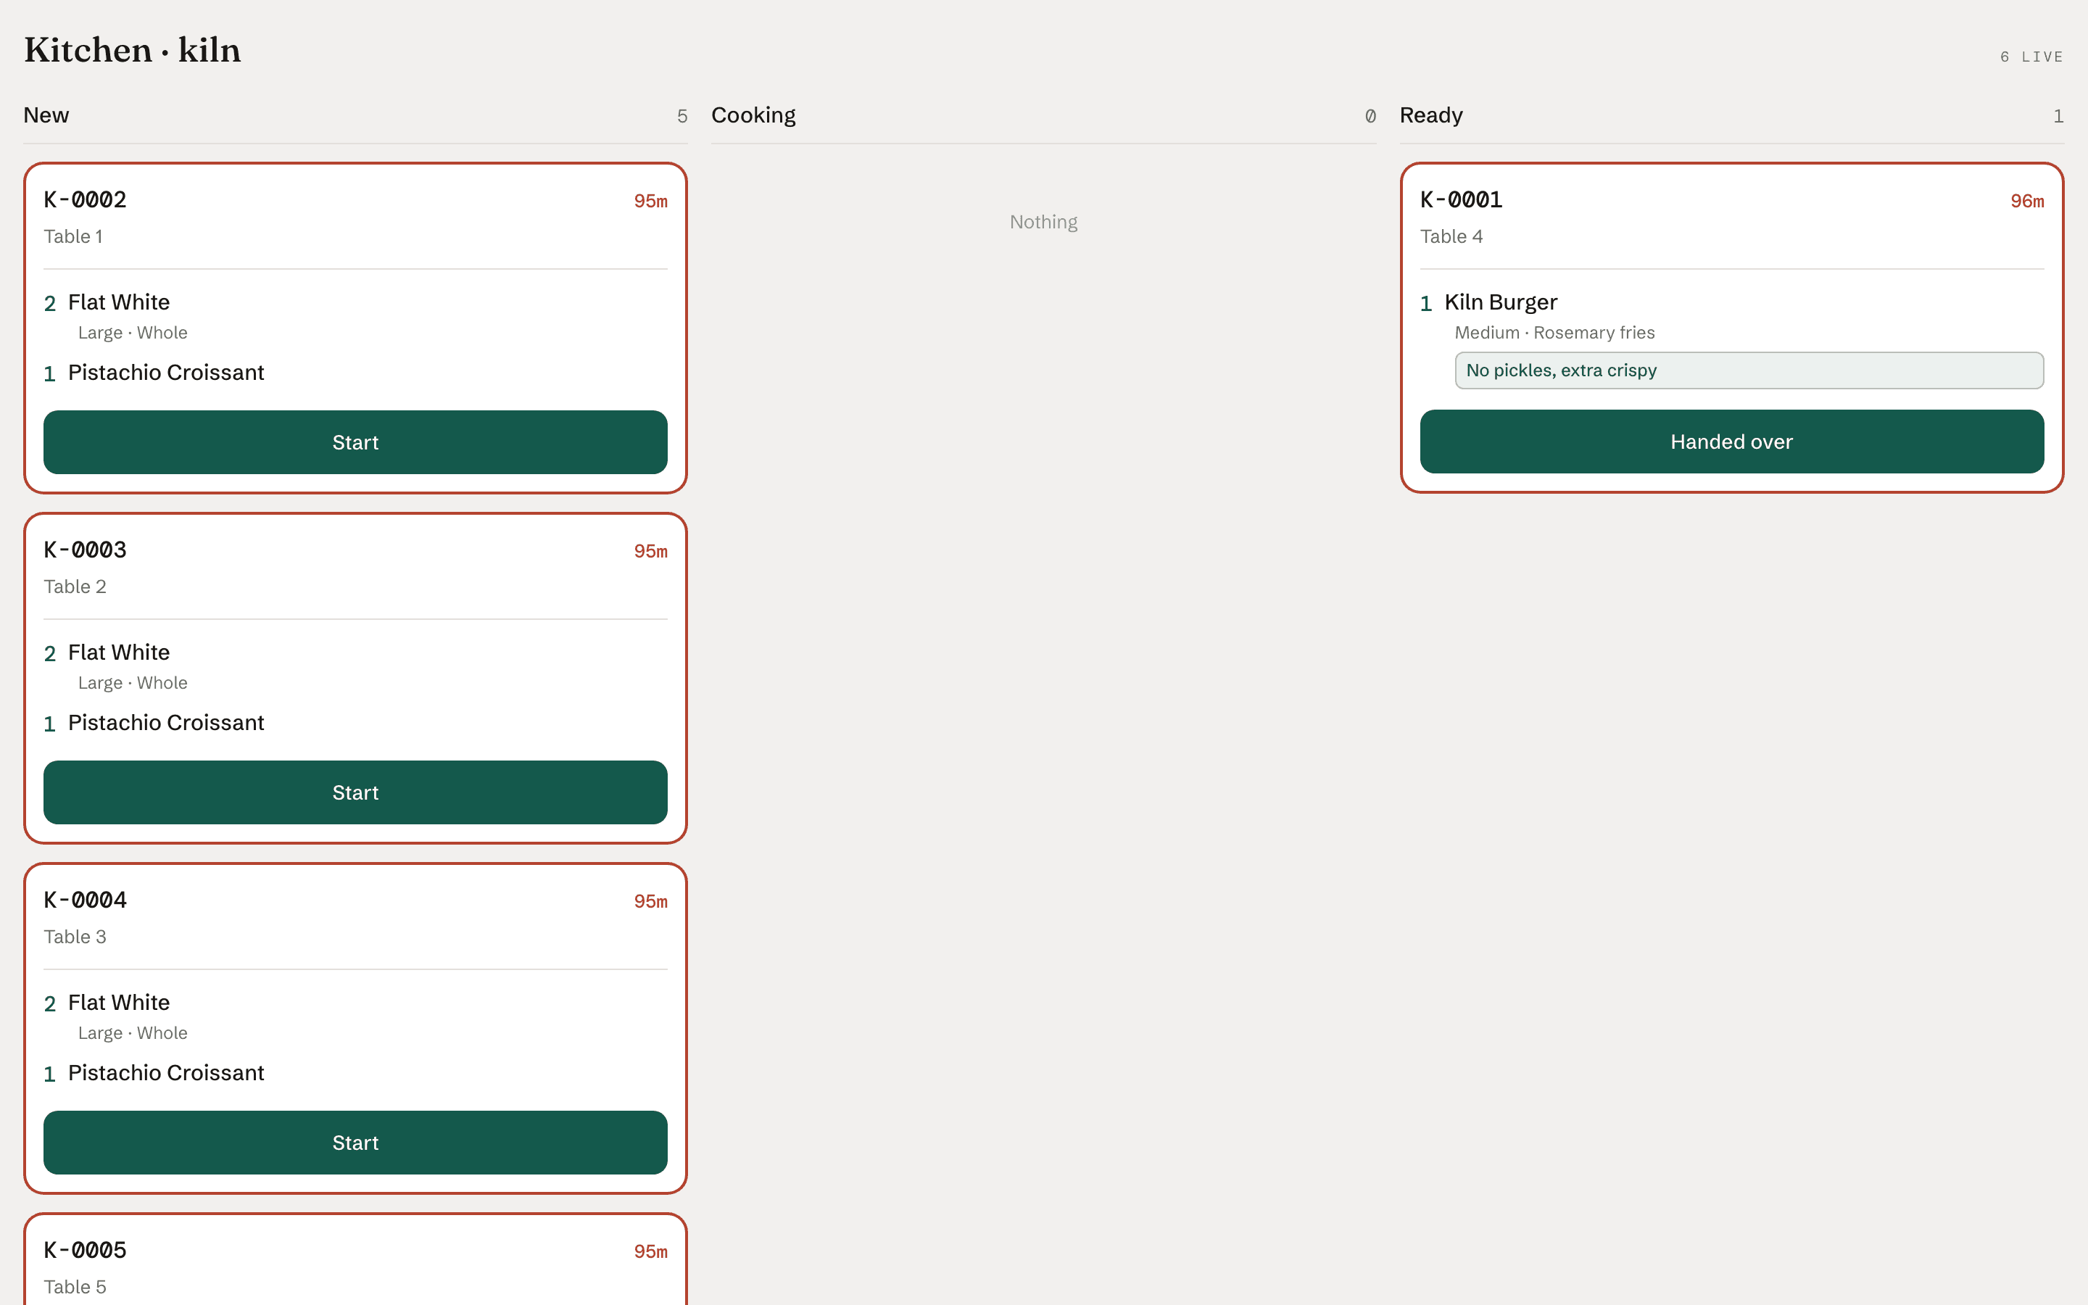Click the 'No pickles, extra crispy' note
The width and height of the screenshot is (2088, 1305).
tap(1749, 370)
